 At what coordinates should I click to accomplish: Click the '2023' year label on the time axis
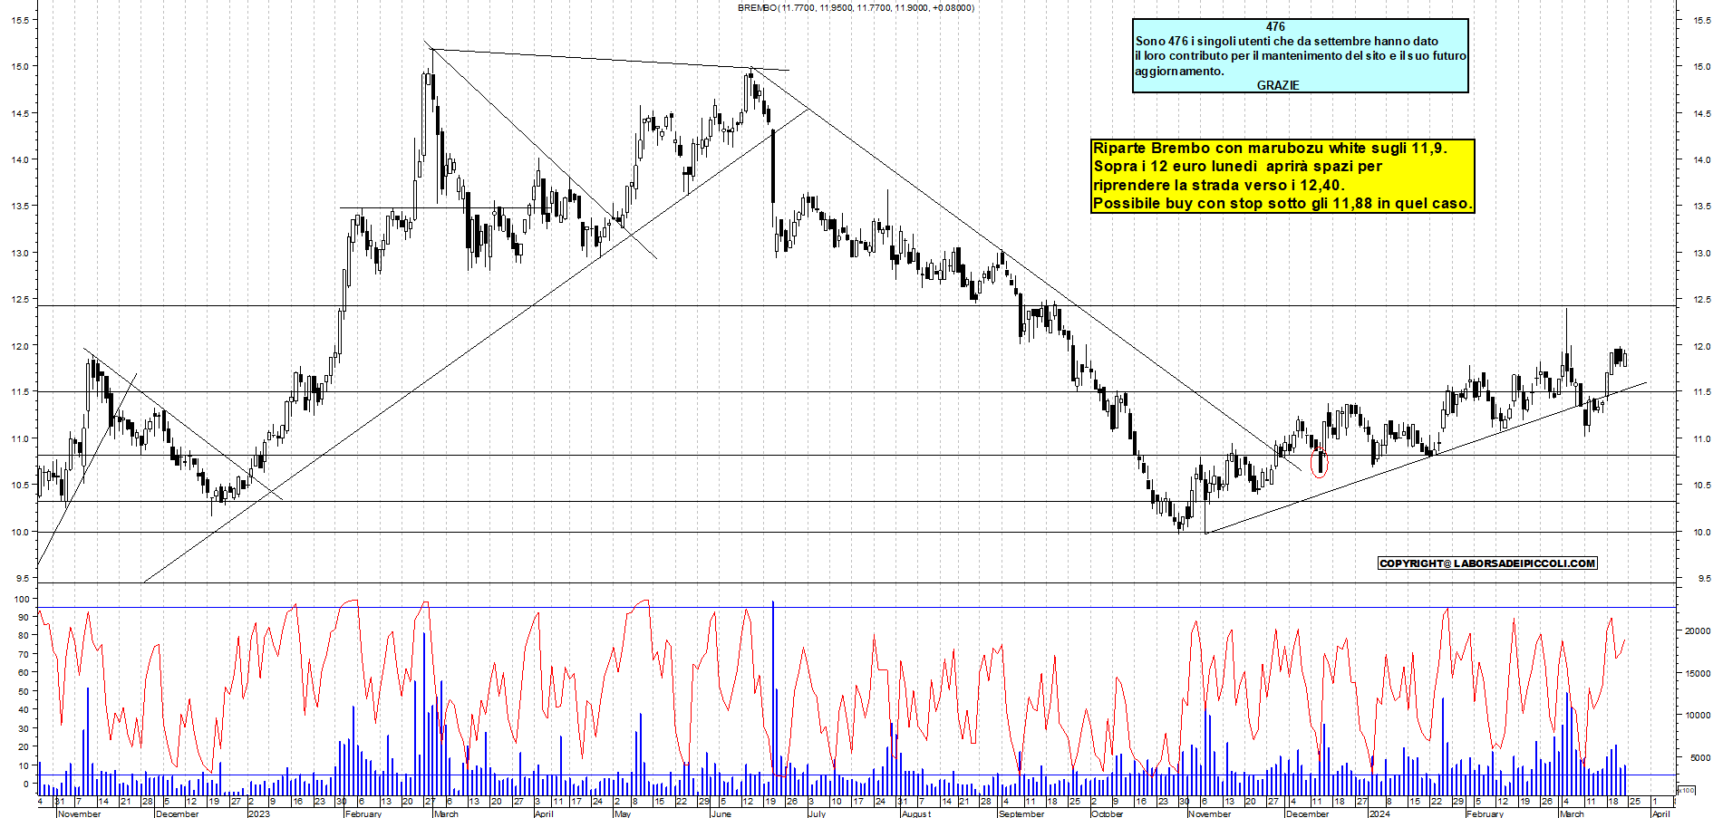tap(258, 813)
